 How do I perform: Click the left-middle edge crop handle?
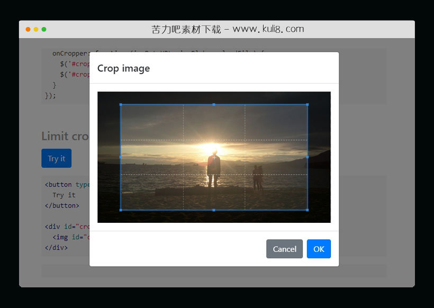coord(121,157)
